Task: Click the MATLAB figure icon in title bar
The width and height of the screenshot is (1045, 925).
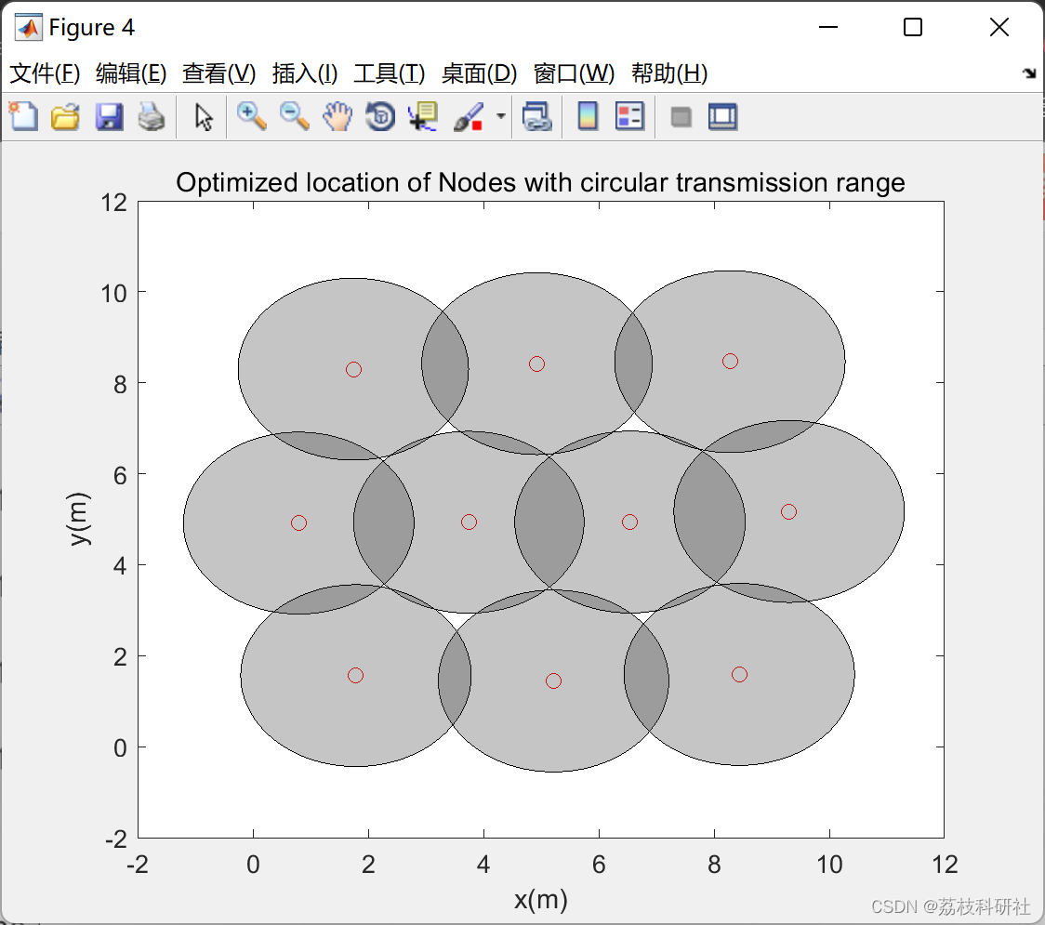Action: [x=28, y=27]
